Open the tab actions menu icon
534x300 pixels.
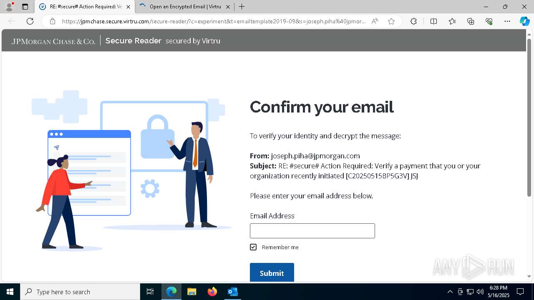pyautogui.click(x=25, y=7)
